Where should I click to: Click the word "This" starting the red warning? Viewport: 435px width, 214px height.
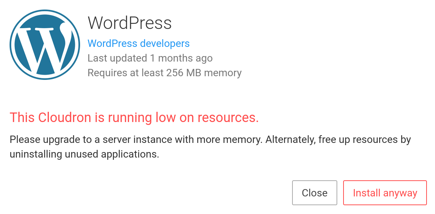click(22, 118)
